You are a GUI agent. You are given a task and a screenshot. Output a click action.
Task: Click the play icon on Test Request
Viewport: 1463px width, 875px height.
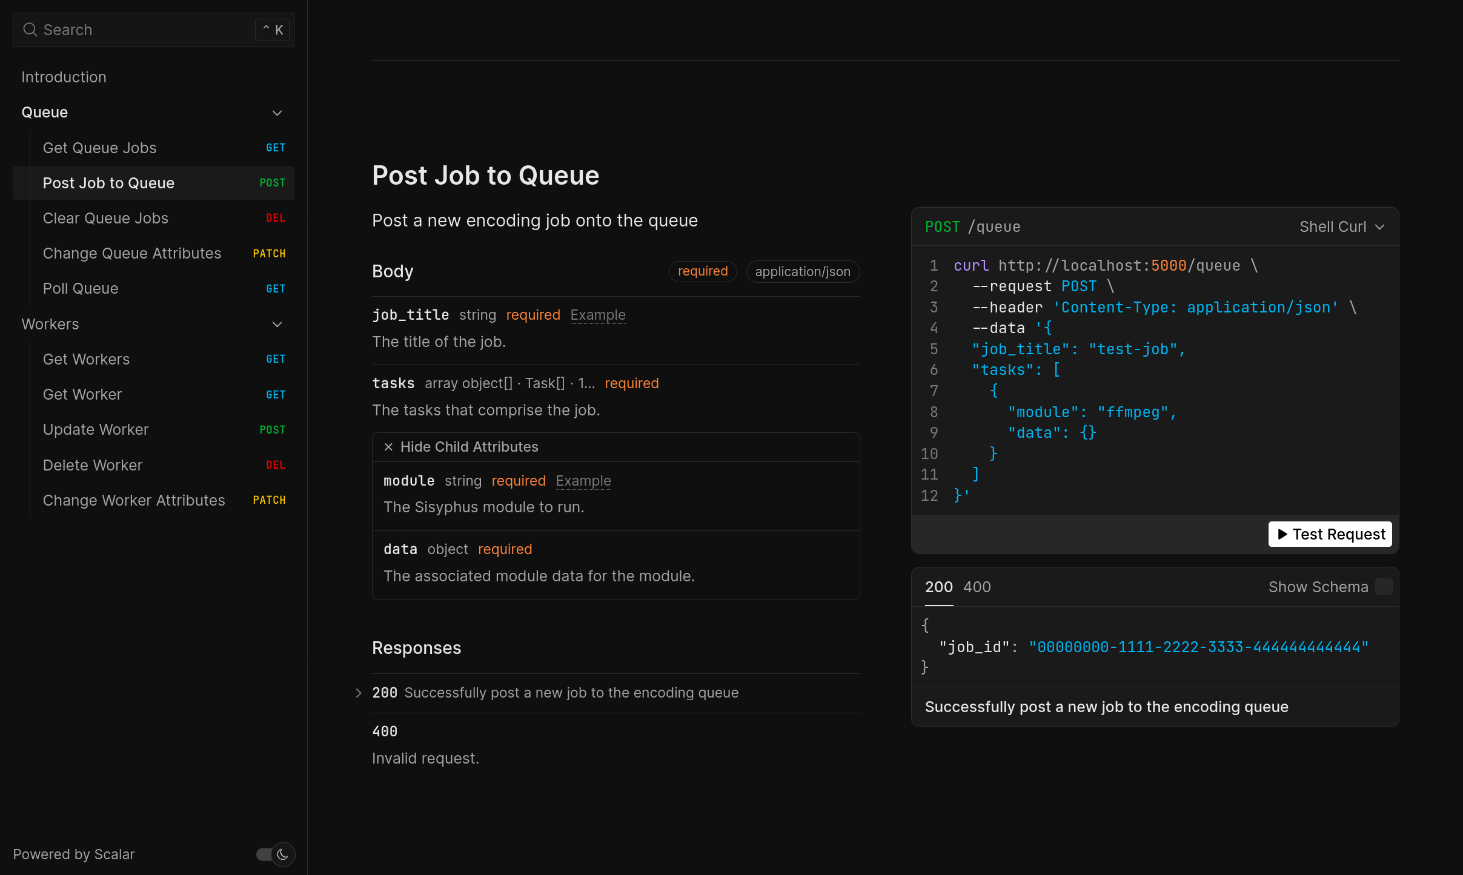point(1282,534)
